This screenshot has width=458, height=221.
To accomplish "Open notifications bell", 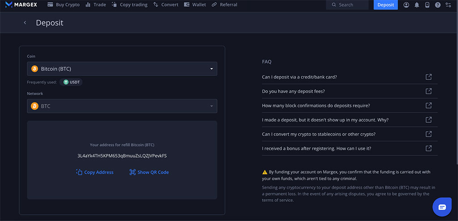I will [x=417, y=4].
